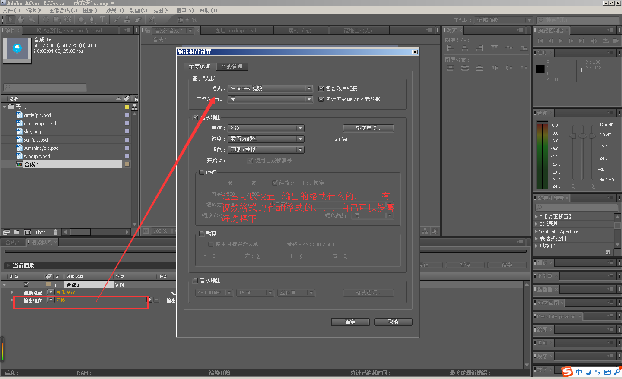Collapse the 天气 folder in Project panel
This screenshot has height=379, width=622.
click(4, 107)
